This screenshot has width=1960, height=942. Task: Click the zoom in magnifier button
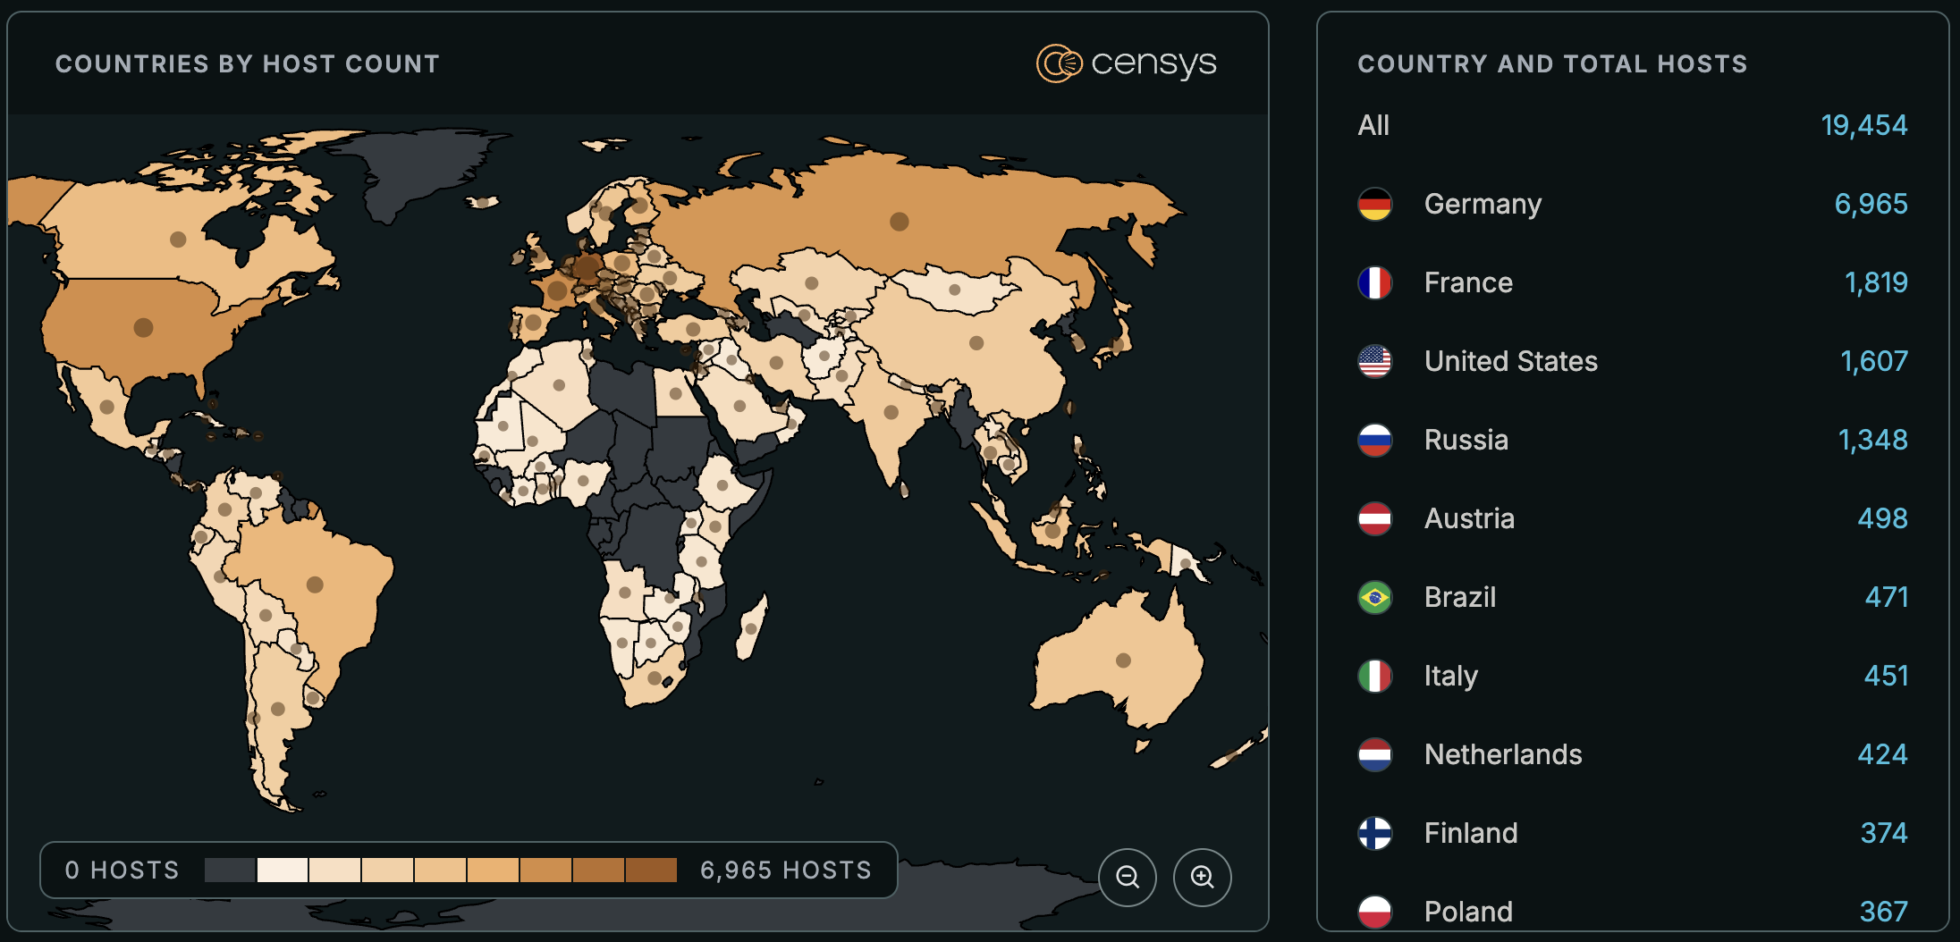click(x=1203, y=877)
